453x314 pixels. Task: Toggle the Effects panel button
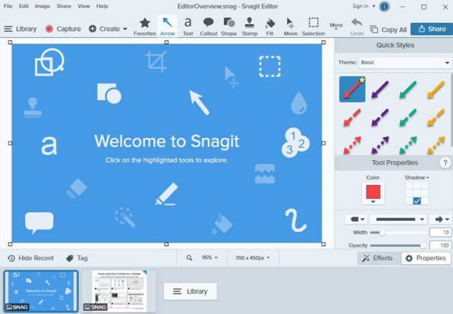coord(378,258)
